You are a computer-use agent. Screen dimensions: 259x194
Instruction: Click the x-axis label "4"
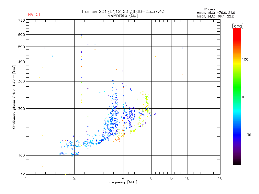click(x=123, y=178)
